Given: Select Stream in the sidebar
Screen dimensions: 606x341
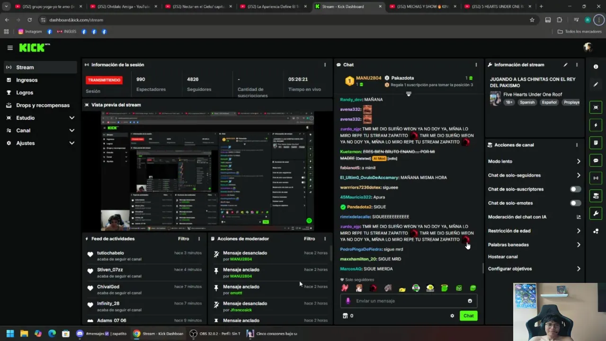Looking at the screenshot, I should 40,67.
